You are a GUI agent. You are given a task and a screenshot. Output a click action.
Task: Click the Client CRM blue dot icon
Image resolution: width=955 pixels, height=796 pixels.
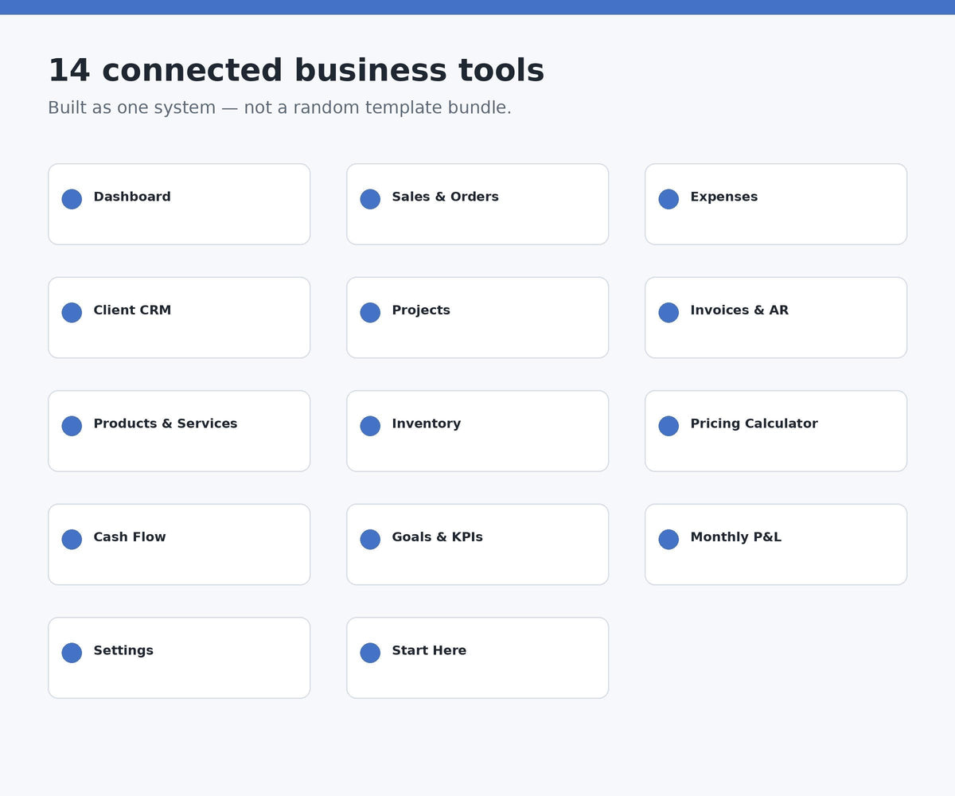(72, 313)
